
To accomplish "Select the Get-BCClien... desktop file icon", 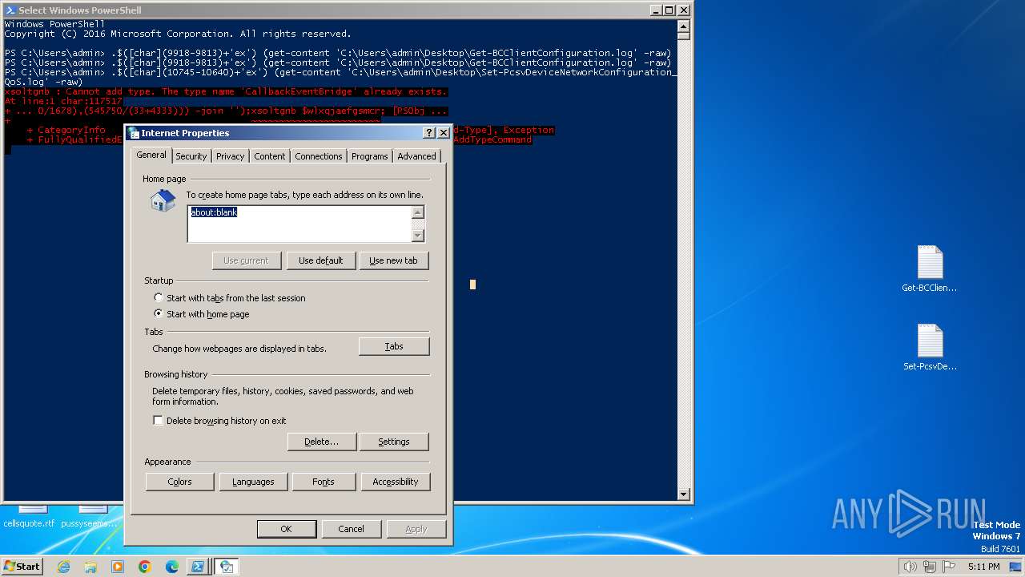I will [930, 269].
